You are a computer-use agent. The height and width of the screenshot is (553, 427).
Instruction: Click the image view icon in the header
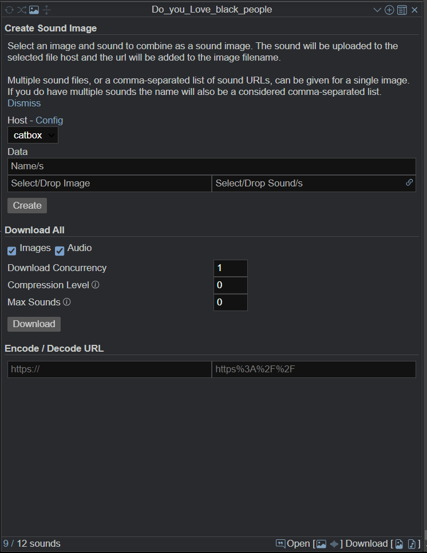[x=34, y=10]
